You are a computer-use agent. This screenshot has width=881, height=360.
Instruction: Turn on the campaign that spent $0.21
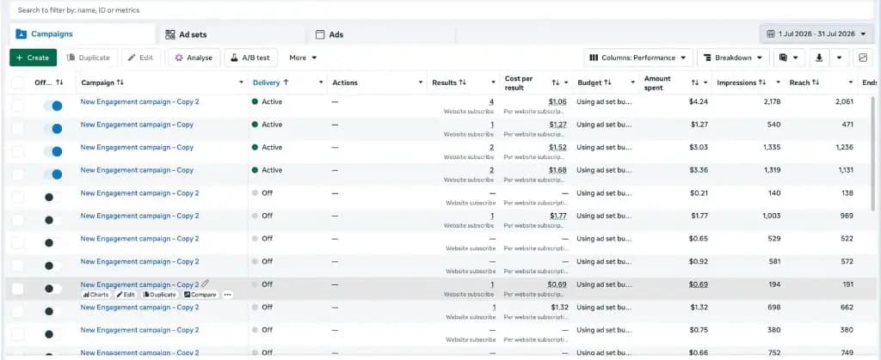(52, 197)
